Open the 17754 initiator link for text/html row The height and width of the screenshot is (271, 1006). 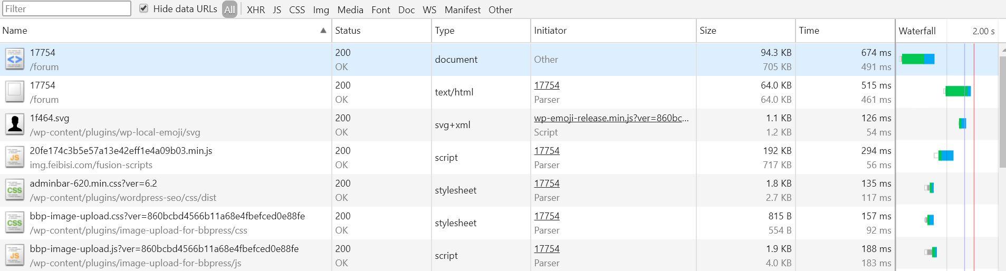[547, 85]
